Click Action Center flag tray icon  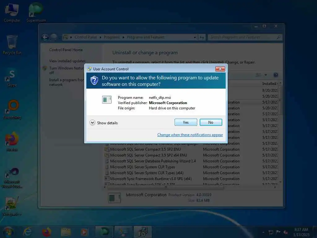click(x=278, y=232)
